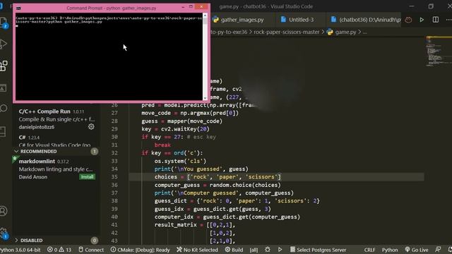Screen dimensions: 452x254
Task: Click the Run Python File play button
Action: (x=422, y=20)
